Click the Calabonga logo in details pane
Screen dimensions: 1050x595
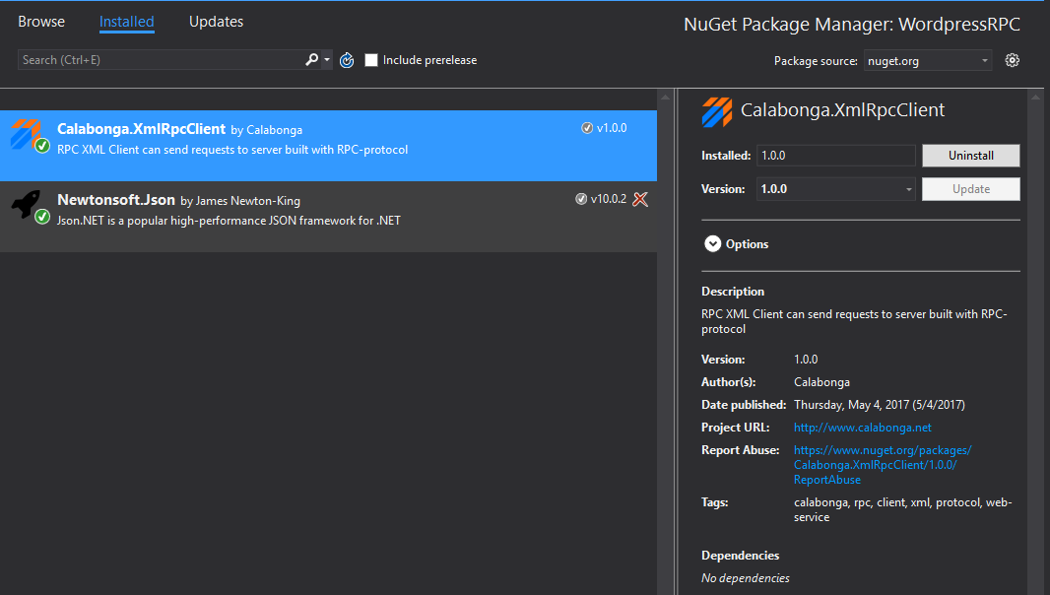tap(716, 112)
